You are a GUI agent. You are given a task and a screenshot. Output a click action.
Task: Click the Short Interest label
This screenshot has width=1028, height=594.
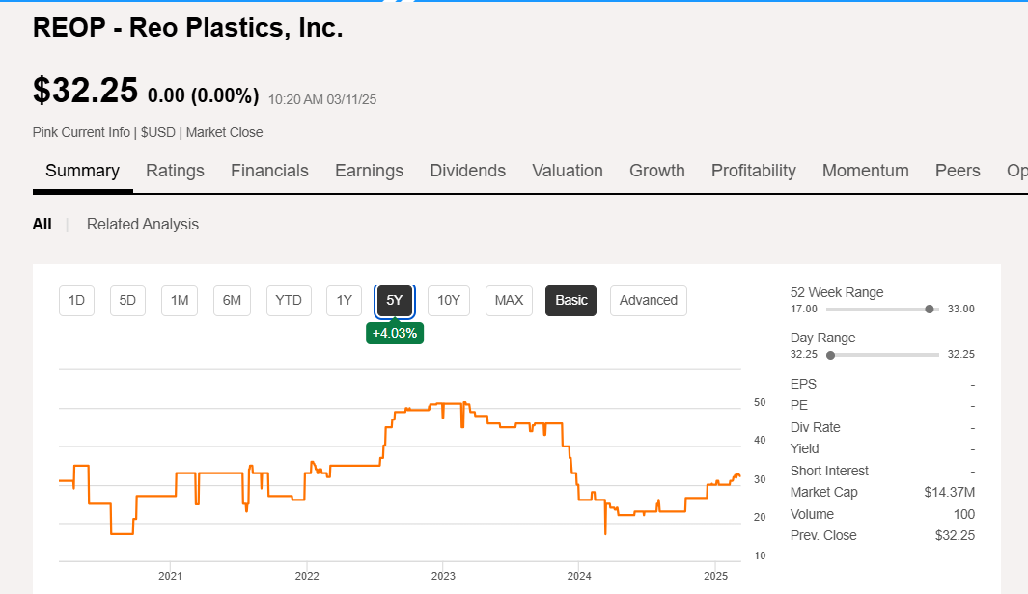pos(829,471)
